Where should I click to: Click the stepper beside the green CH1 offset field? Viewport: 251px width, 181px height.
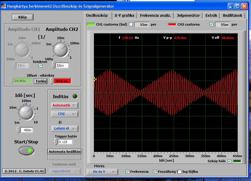coord(11,81)
